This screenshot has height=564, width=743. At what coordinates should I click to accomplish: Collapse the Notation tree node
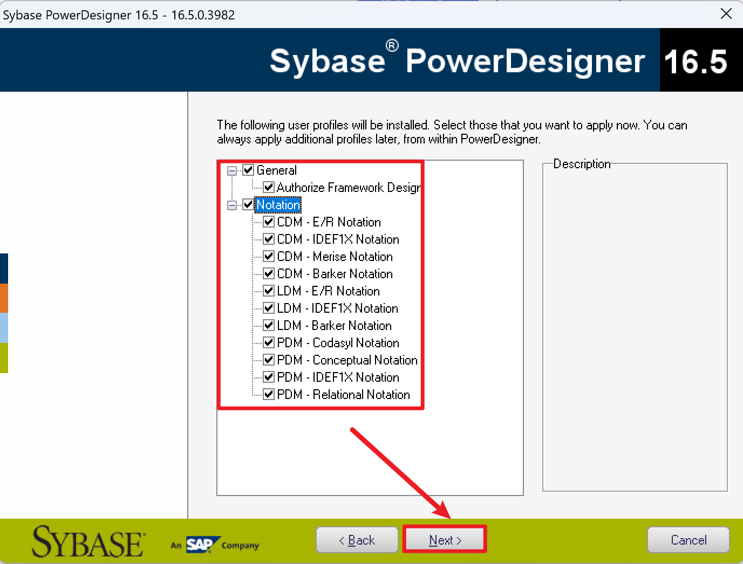click(x=231, y=205)
